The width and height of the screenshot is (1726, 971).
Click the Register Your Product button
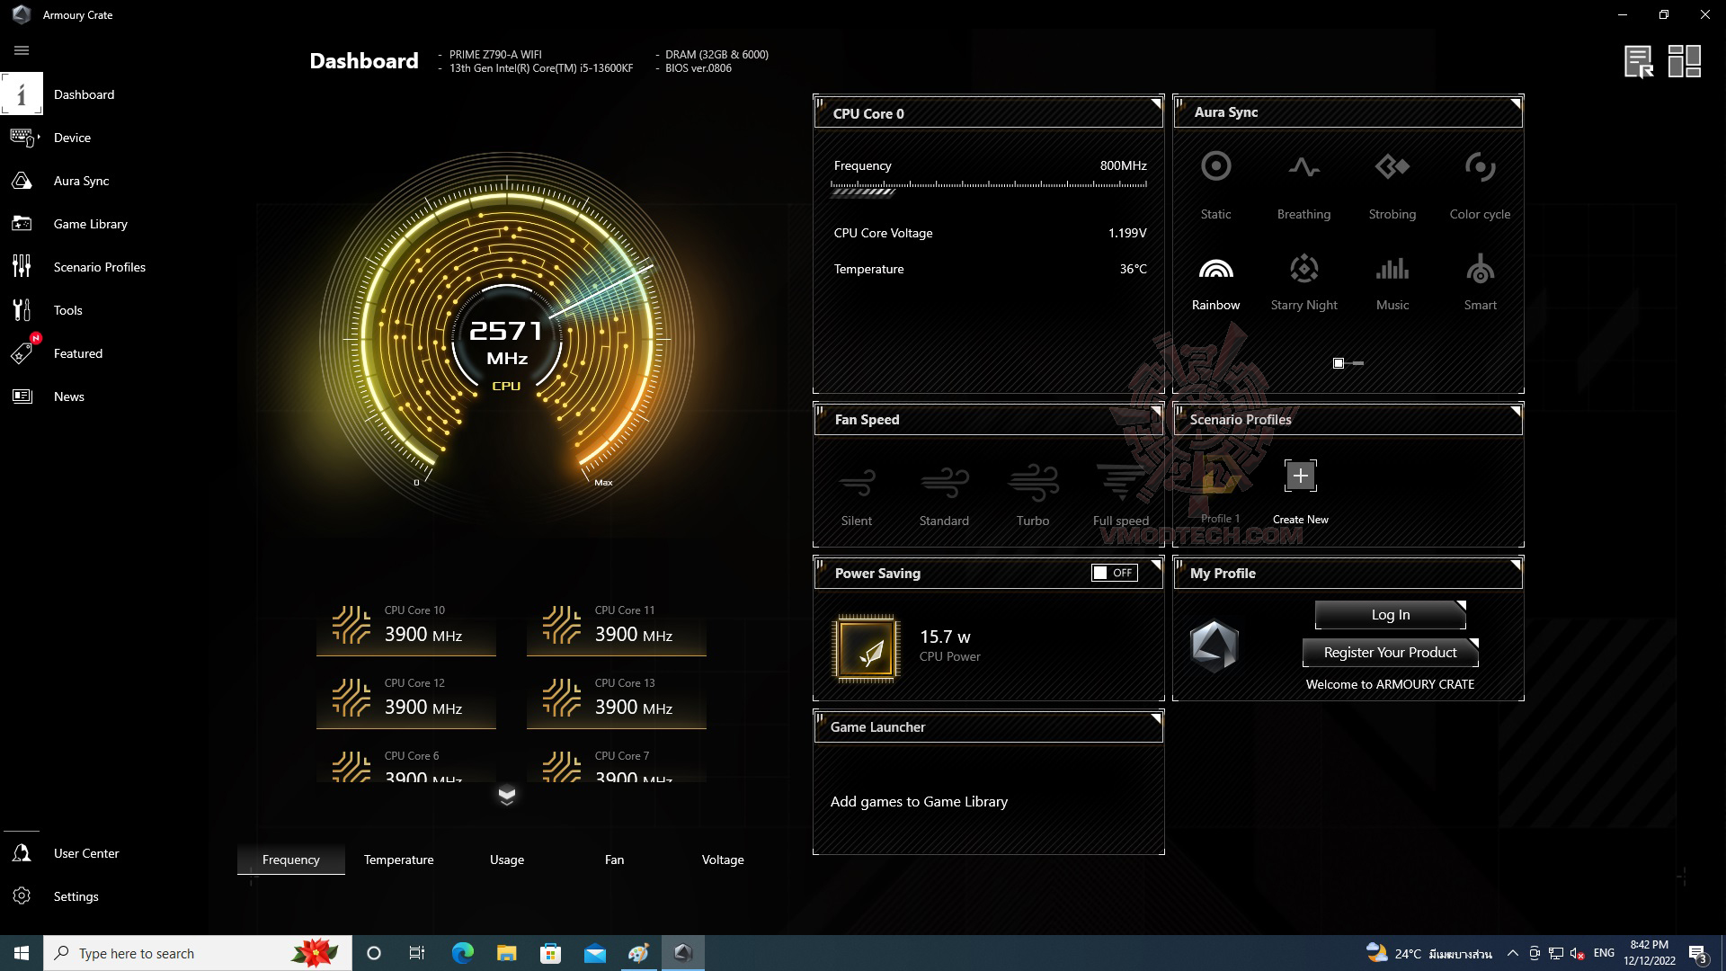coord(1390,653)
